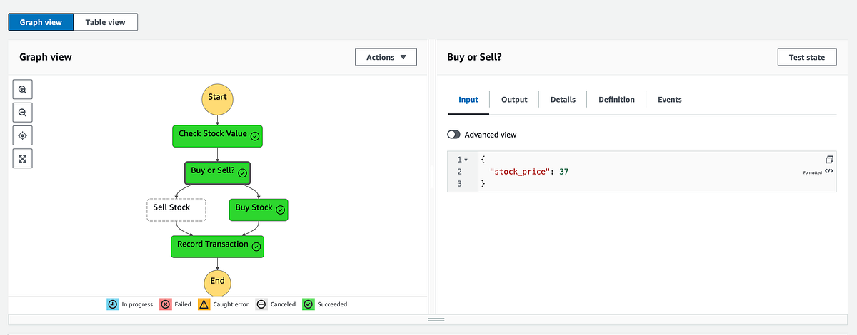This screenshot has height=335, width=857.
Task: Click the Caught error warning legend icon
Action: [204, 304]
